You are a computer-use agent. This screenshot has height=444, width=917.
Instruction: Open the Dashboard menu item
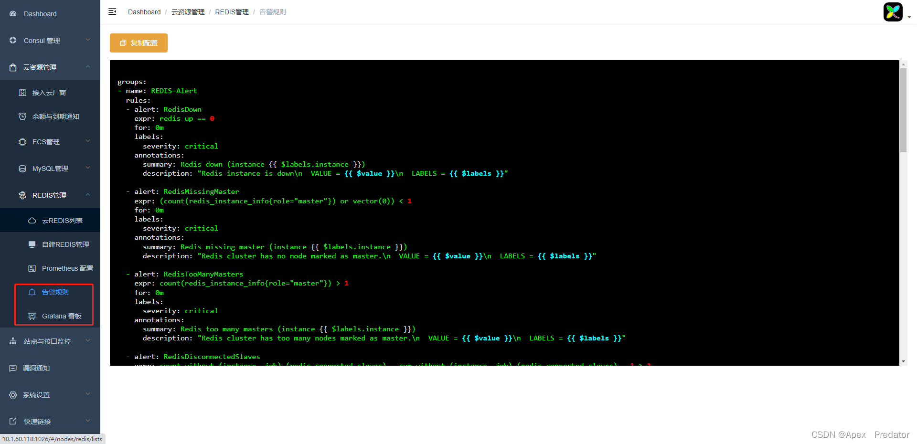tap(50, 14)
